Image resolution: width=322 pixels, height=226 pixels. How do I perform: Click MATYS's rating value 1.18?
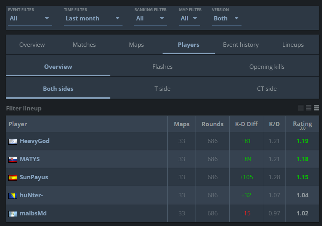coord(302,159)
